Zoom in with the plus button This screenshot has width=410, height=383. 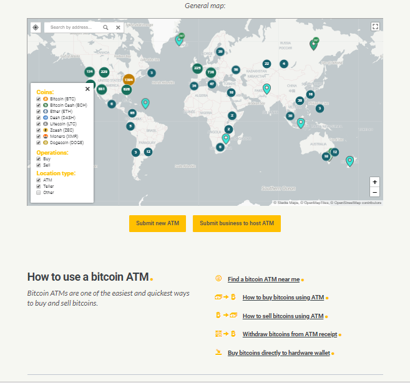tap(374, 182)
